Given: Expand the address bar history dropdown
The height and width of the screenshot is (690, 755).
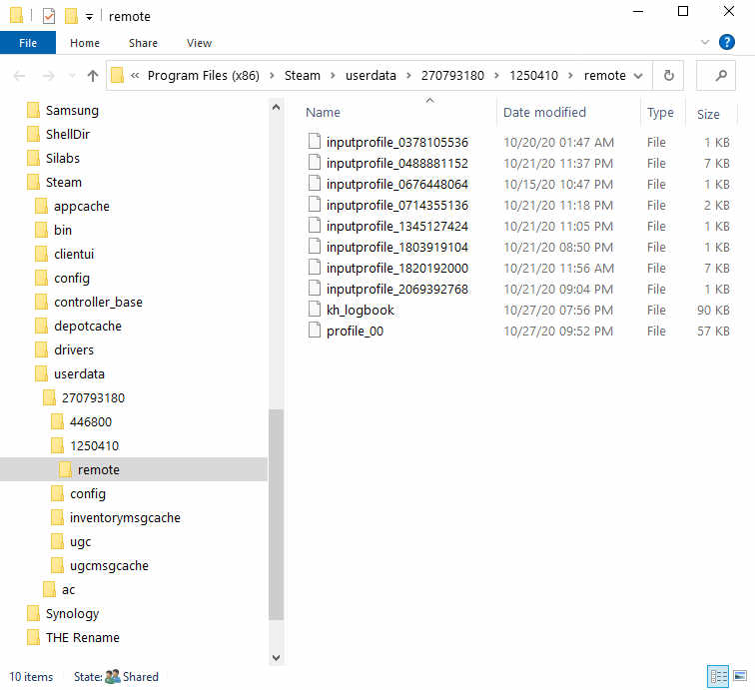Looking at the screenshot, I should click(639, 76).
